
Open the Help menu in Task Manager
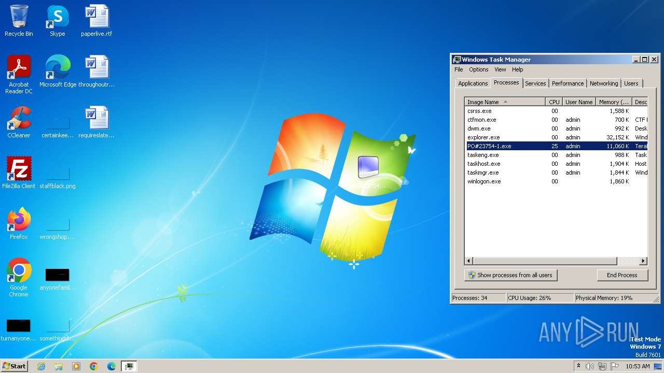518,69
